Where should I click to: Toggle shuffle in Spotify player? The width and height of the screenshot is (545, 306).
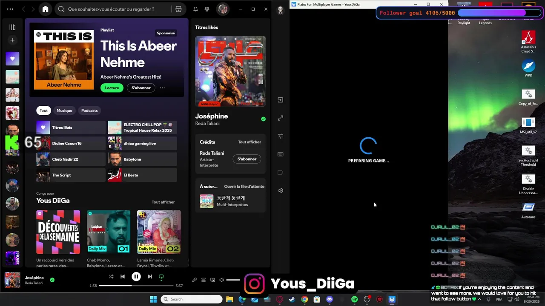pos(111,277)
